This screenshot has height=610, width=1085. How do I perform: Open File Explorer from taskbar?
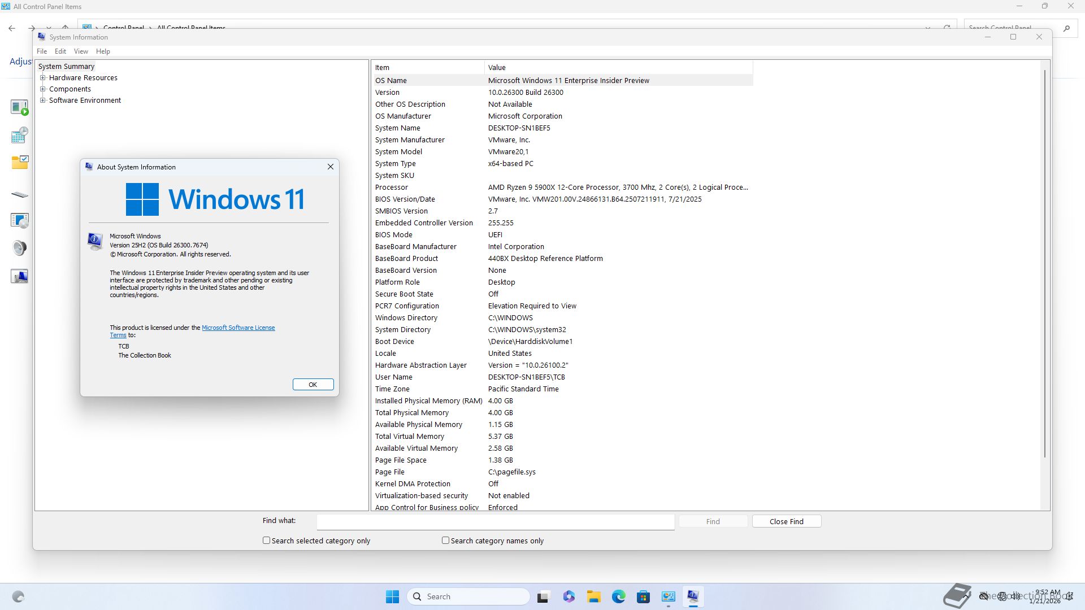(x=593, y=596)
